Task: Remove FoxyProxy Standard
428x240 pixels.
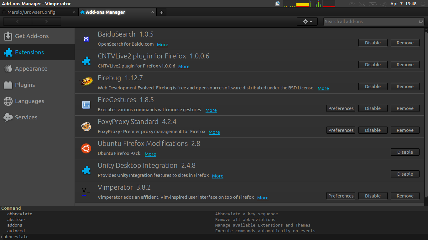Action: (405, 130)
